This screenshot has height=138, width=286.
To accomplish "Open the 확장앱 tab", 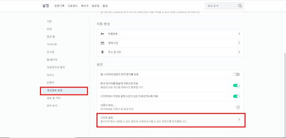I will 95,6.
